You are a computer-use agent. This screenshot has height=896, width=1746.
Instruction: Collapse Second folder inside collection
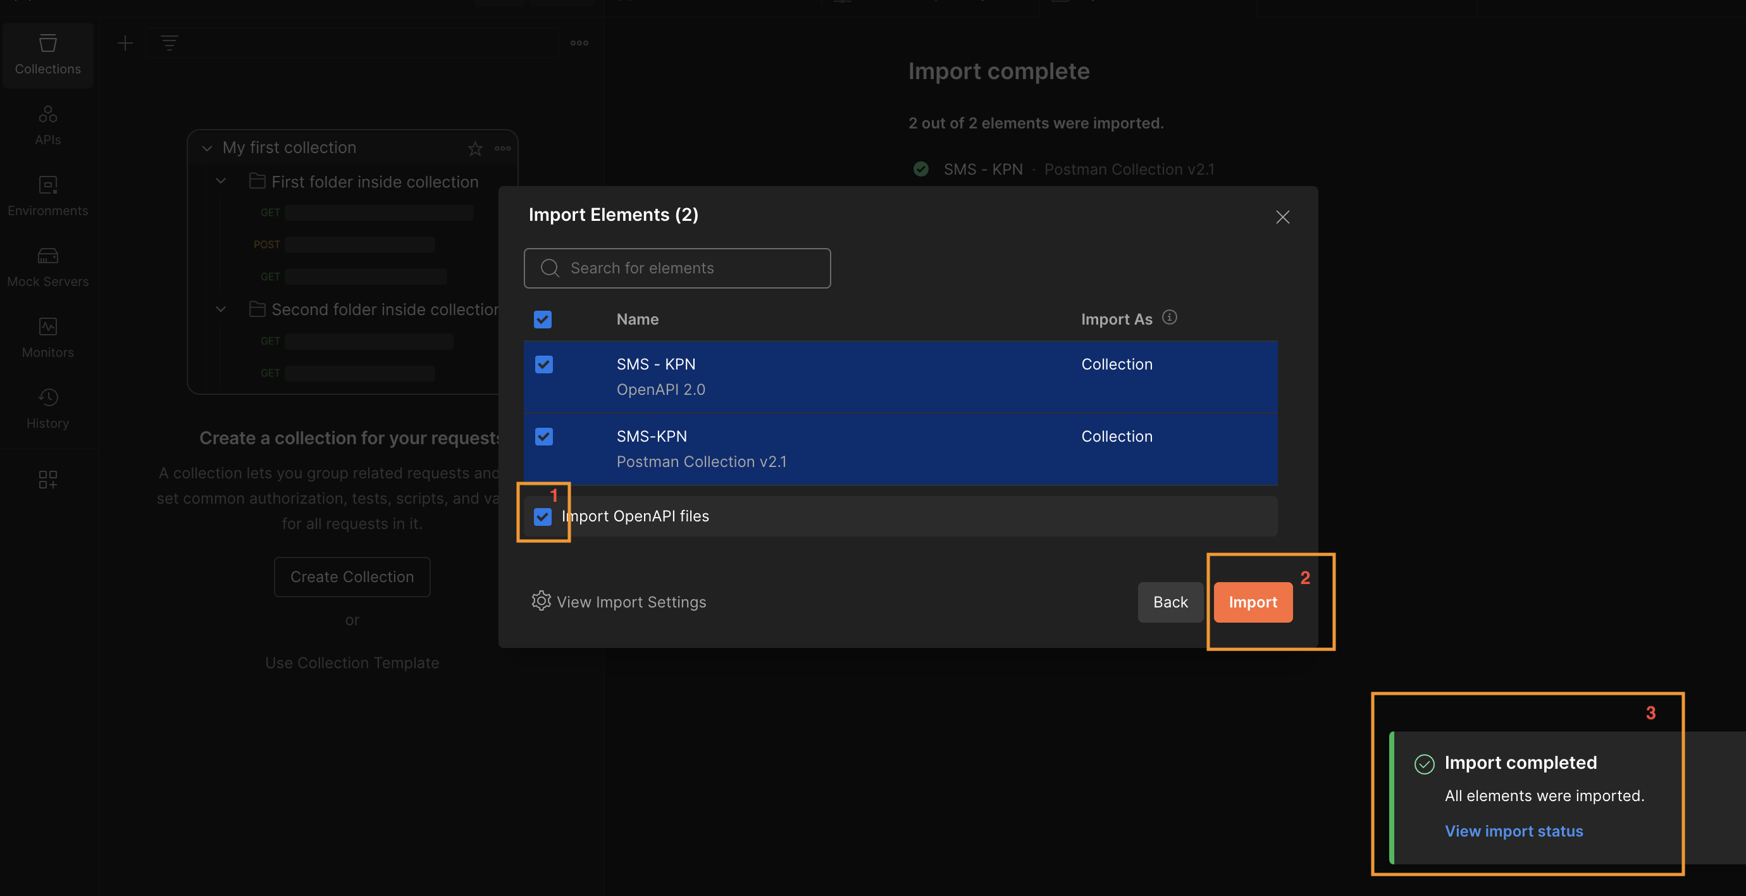pyautogui.click(x=220, y=309)
